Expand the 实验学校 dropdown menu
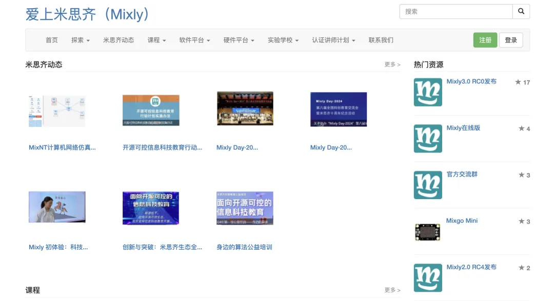 [283, 40]
